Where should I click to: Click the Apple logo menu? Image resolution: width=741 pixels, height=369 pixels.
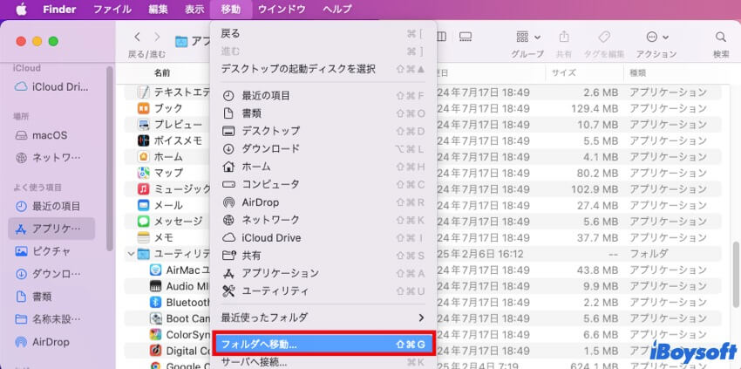tap(20, 10)
